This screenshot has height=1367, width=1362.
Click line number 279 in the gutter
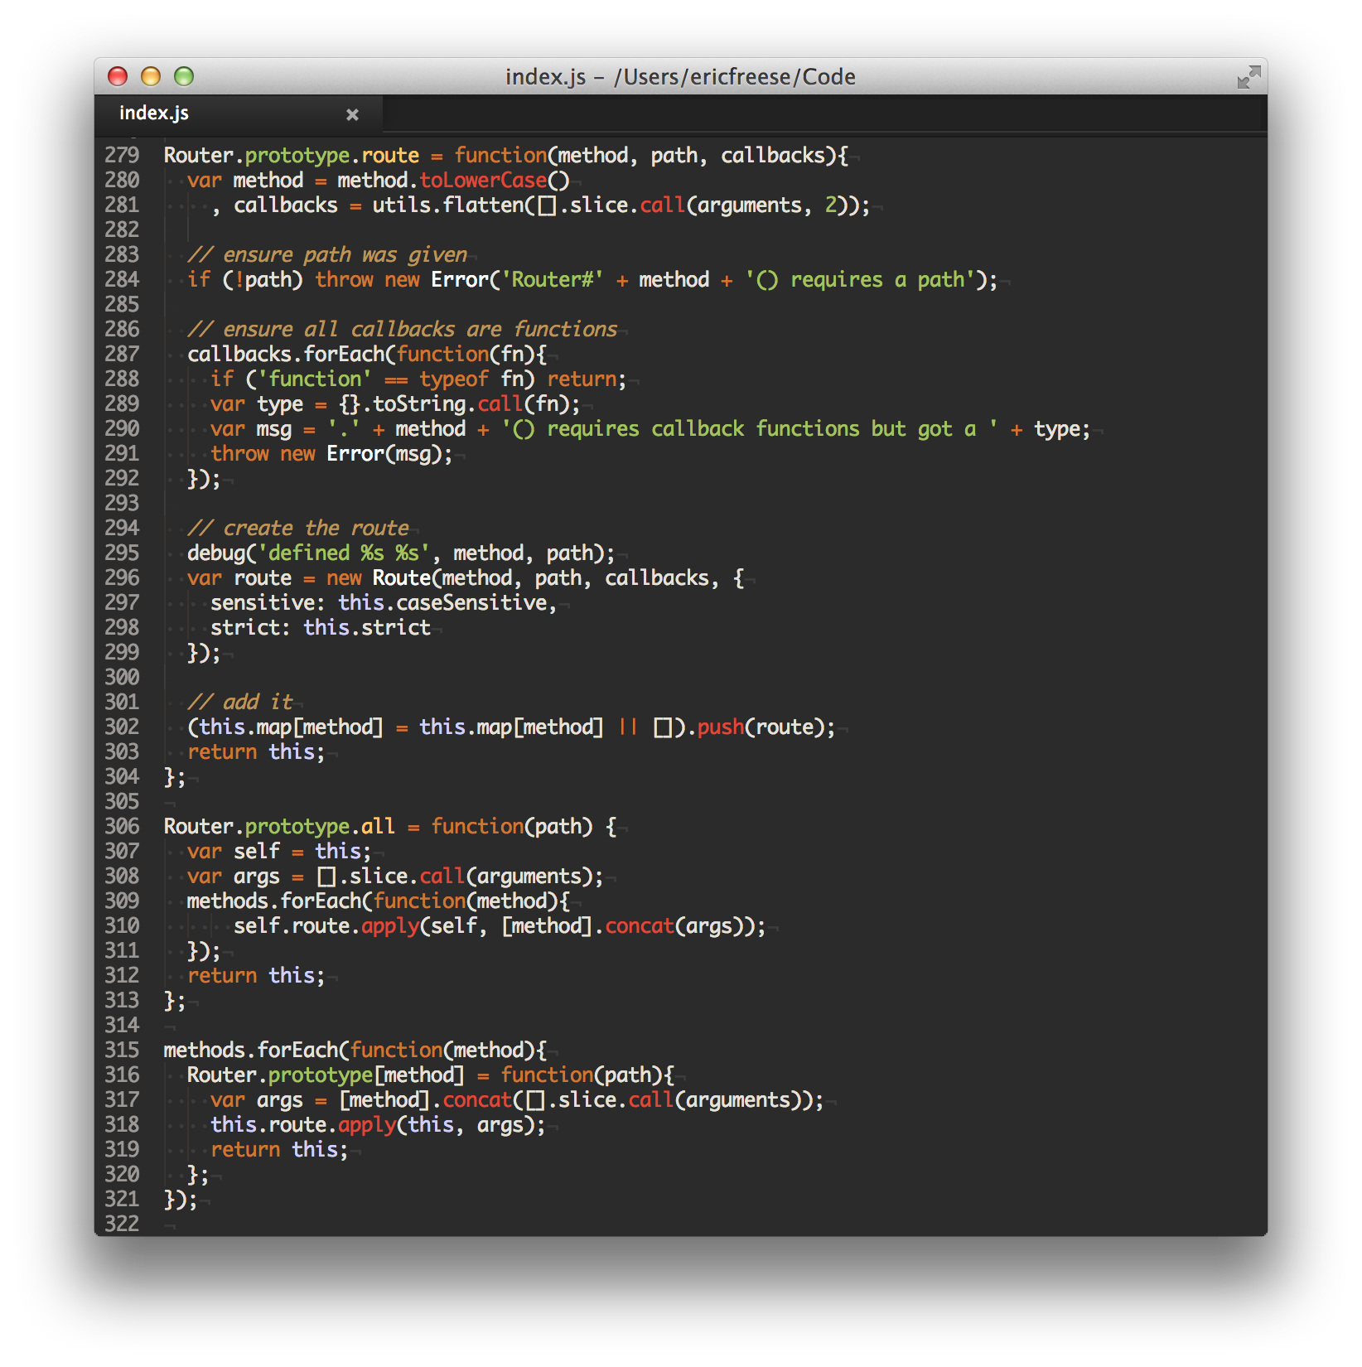coord(122,155)
